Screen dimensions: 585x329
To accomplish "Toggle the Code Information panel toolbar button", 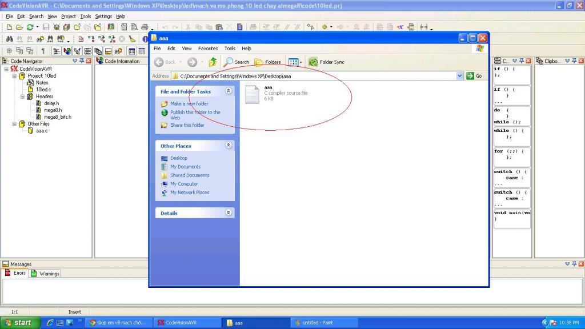I will [x=67, y=51].
